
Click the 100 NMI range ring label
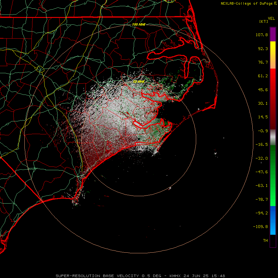139,24
